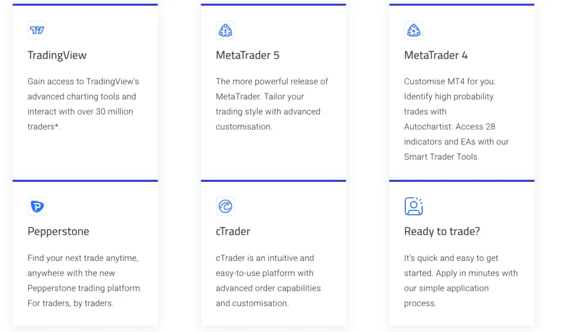Click blue top border of cTrader card

273,181
